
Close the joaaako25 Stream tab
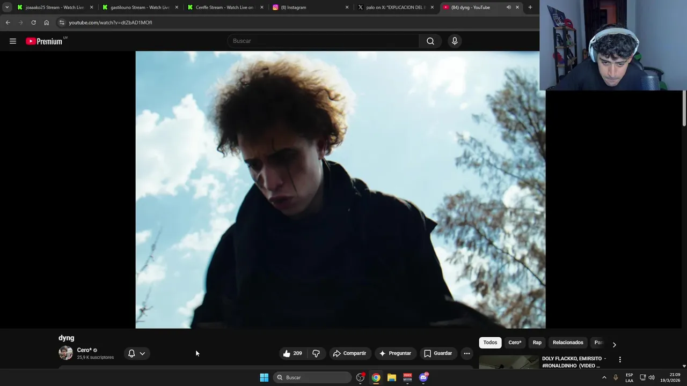click(92, 8)
